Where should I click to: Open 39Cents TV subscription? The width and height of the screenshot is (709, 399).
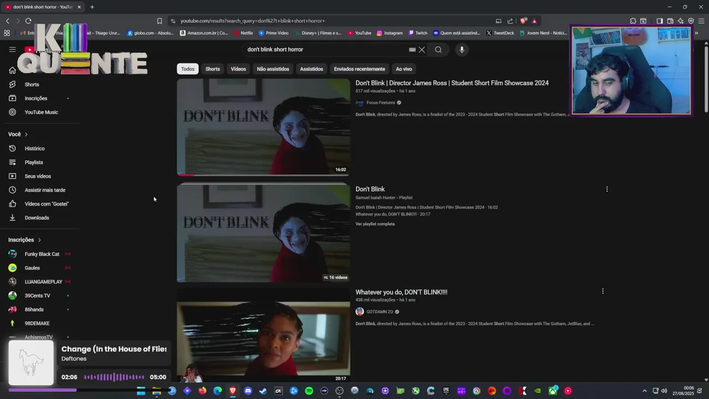pyautogui.click(x=37, y=295)
